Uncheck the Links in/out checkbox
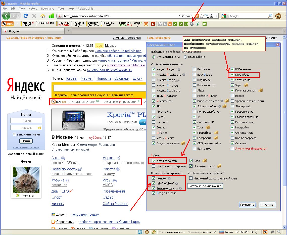 tap(232, 75)
